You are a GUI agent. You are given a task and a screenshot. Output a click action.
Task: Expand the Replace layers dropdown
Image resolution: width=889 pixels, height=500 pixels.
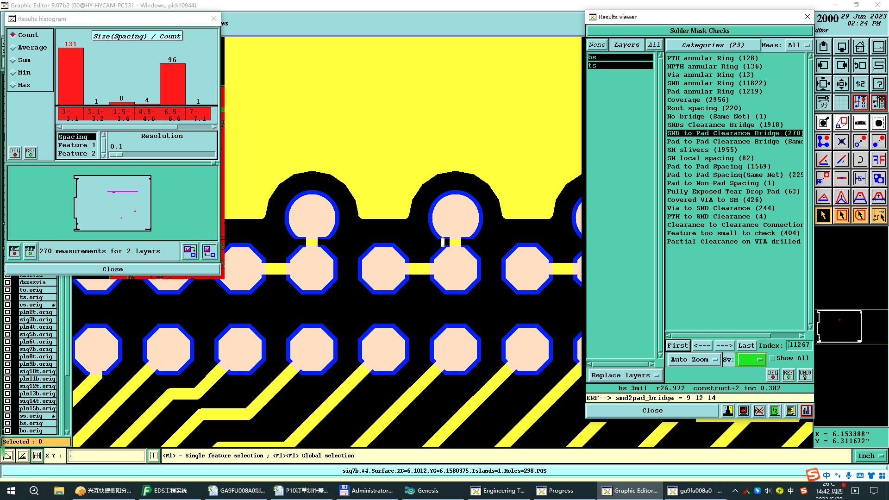(x=624, y=375)
